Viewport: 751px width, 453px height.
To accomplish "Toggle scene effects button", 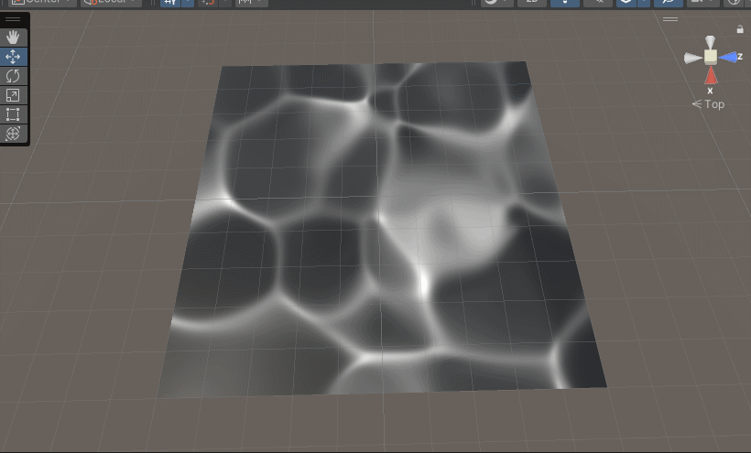I will [x=626, y=3].
